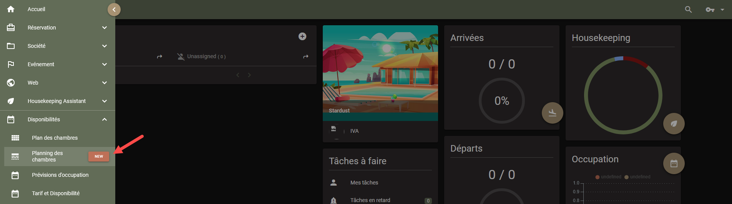The width and height of the screenshot is (732, 204).
Task: Click the next page arrow in the panel
Action: coord(249,75)
